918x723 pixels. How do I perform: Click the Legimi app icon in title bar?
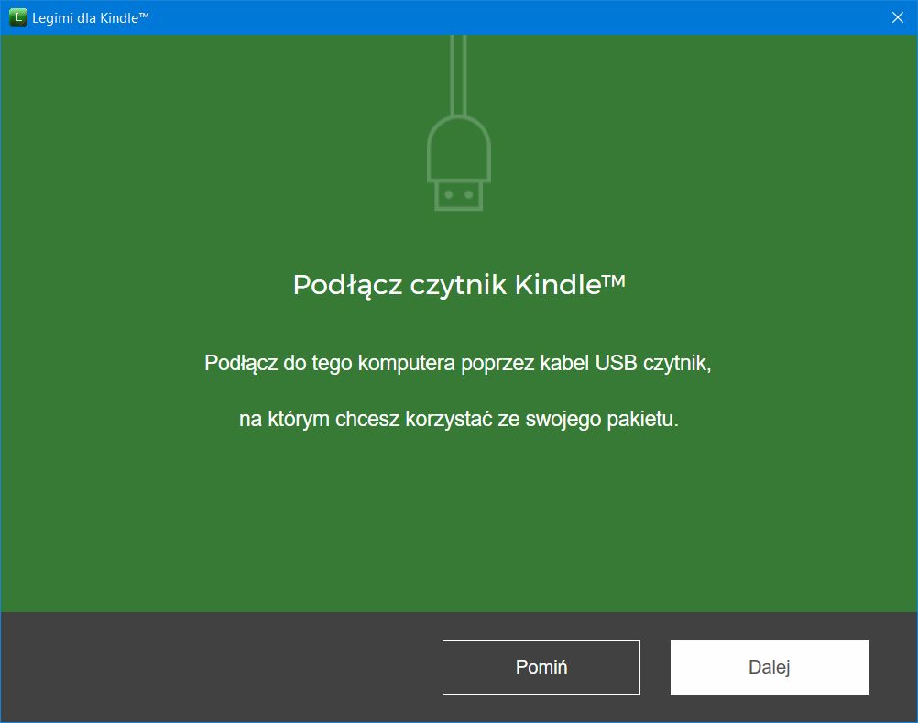pyautogui.click(x=18, y=17)
